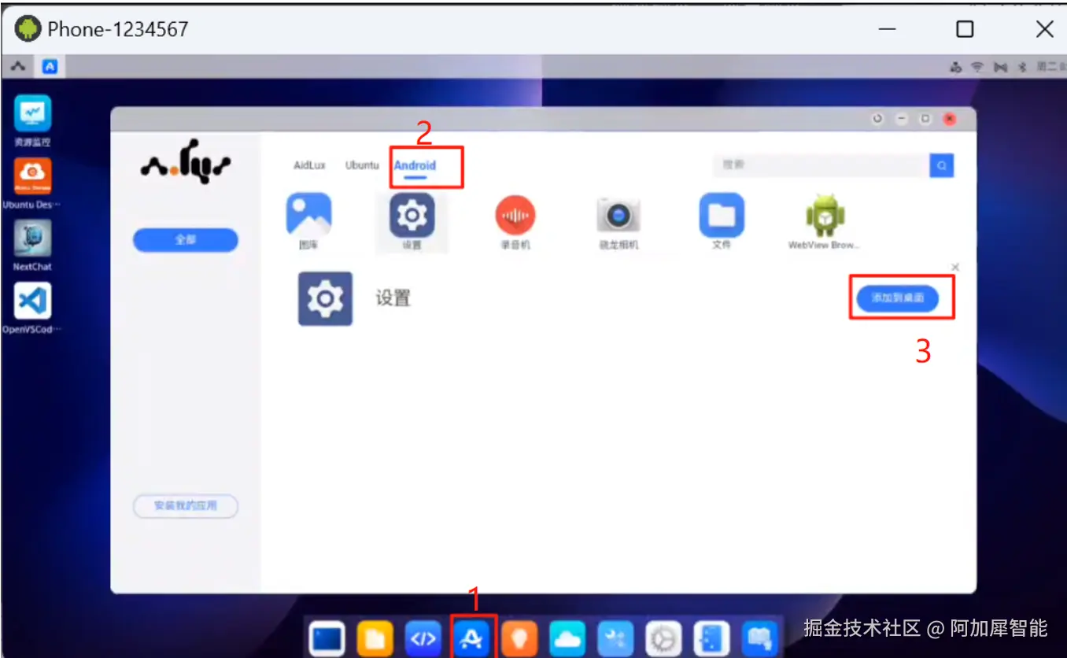Open the Gallery app icon in the app list

pos(308,215)
